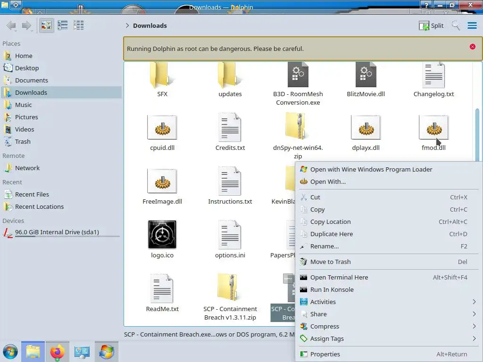Go back with the back arrow button
Image resolution: width=483 pixels, height=362 pixels.
pos(11,25)
